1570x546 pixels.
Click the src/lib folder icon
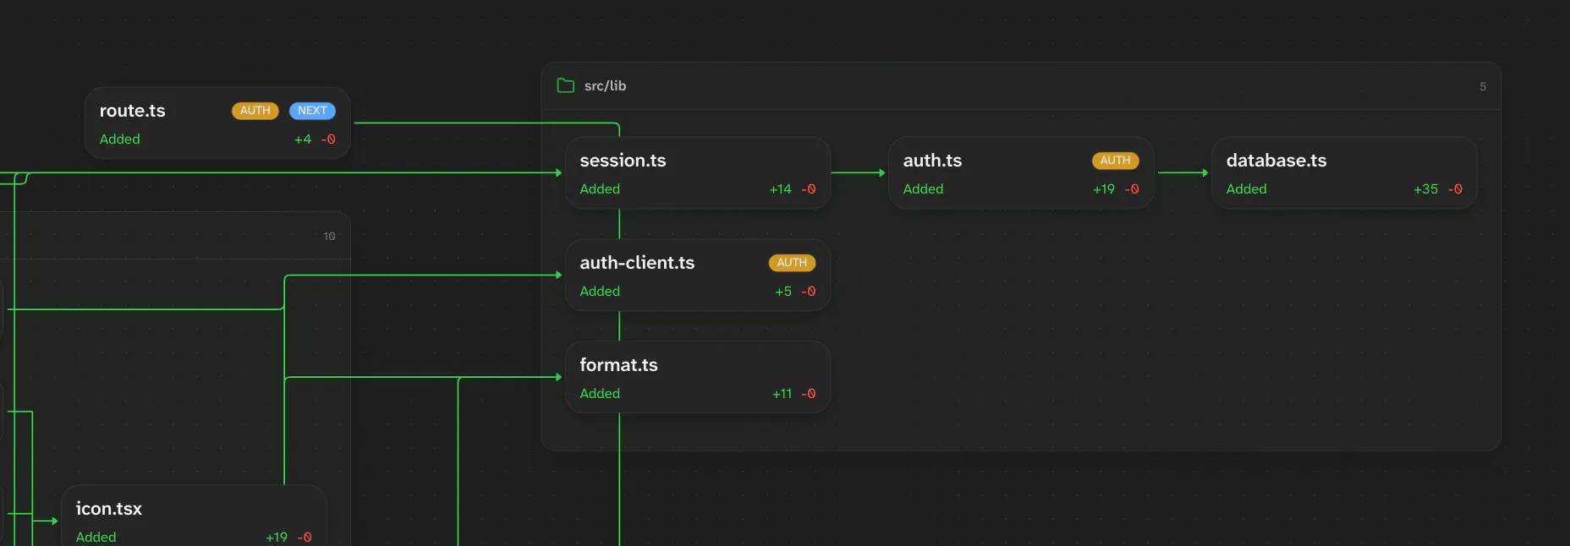coord(566,85)
